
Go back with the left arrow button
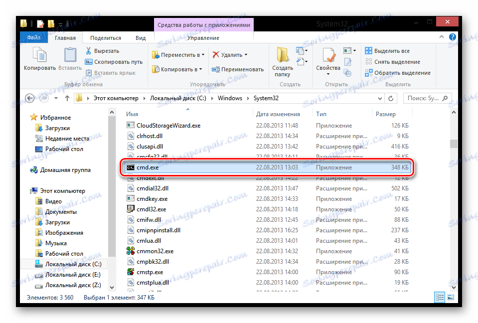(29, 98)
